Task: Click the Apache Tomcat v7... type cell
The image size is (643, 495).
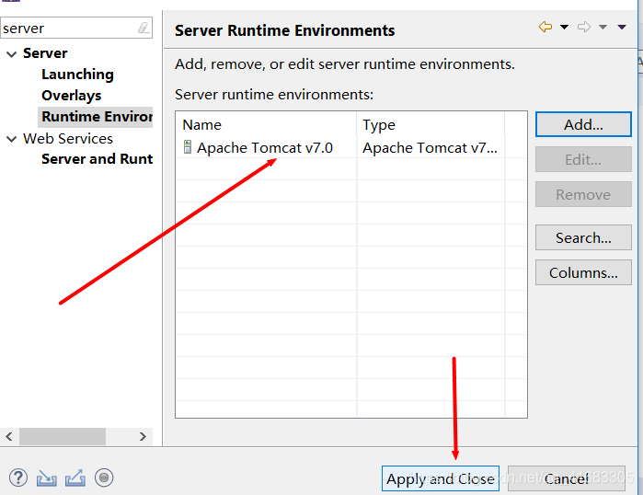Action: click(x=431, y=147)
